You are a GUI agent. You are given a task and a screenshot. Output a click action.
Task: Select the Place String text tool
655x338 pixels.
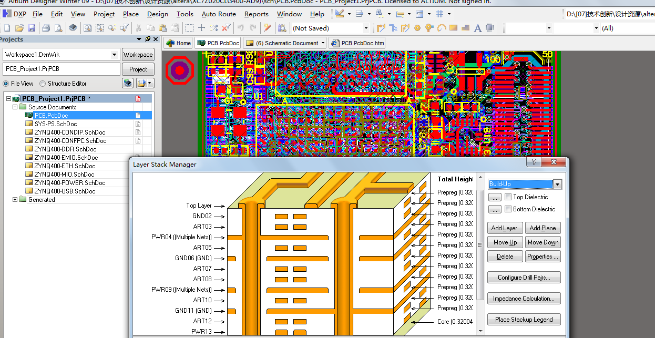478,28
